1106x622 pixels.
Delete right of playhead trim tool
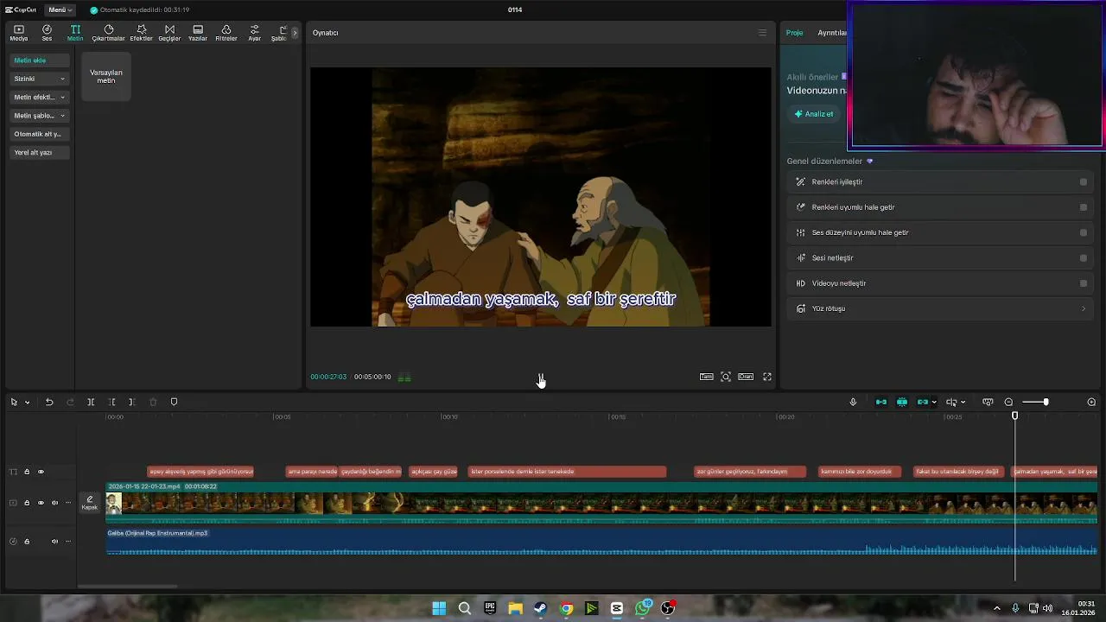pyautogui.click(x=131, y=402)
